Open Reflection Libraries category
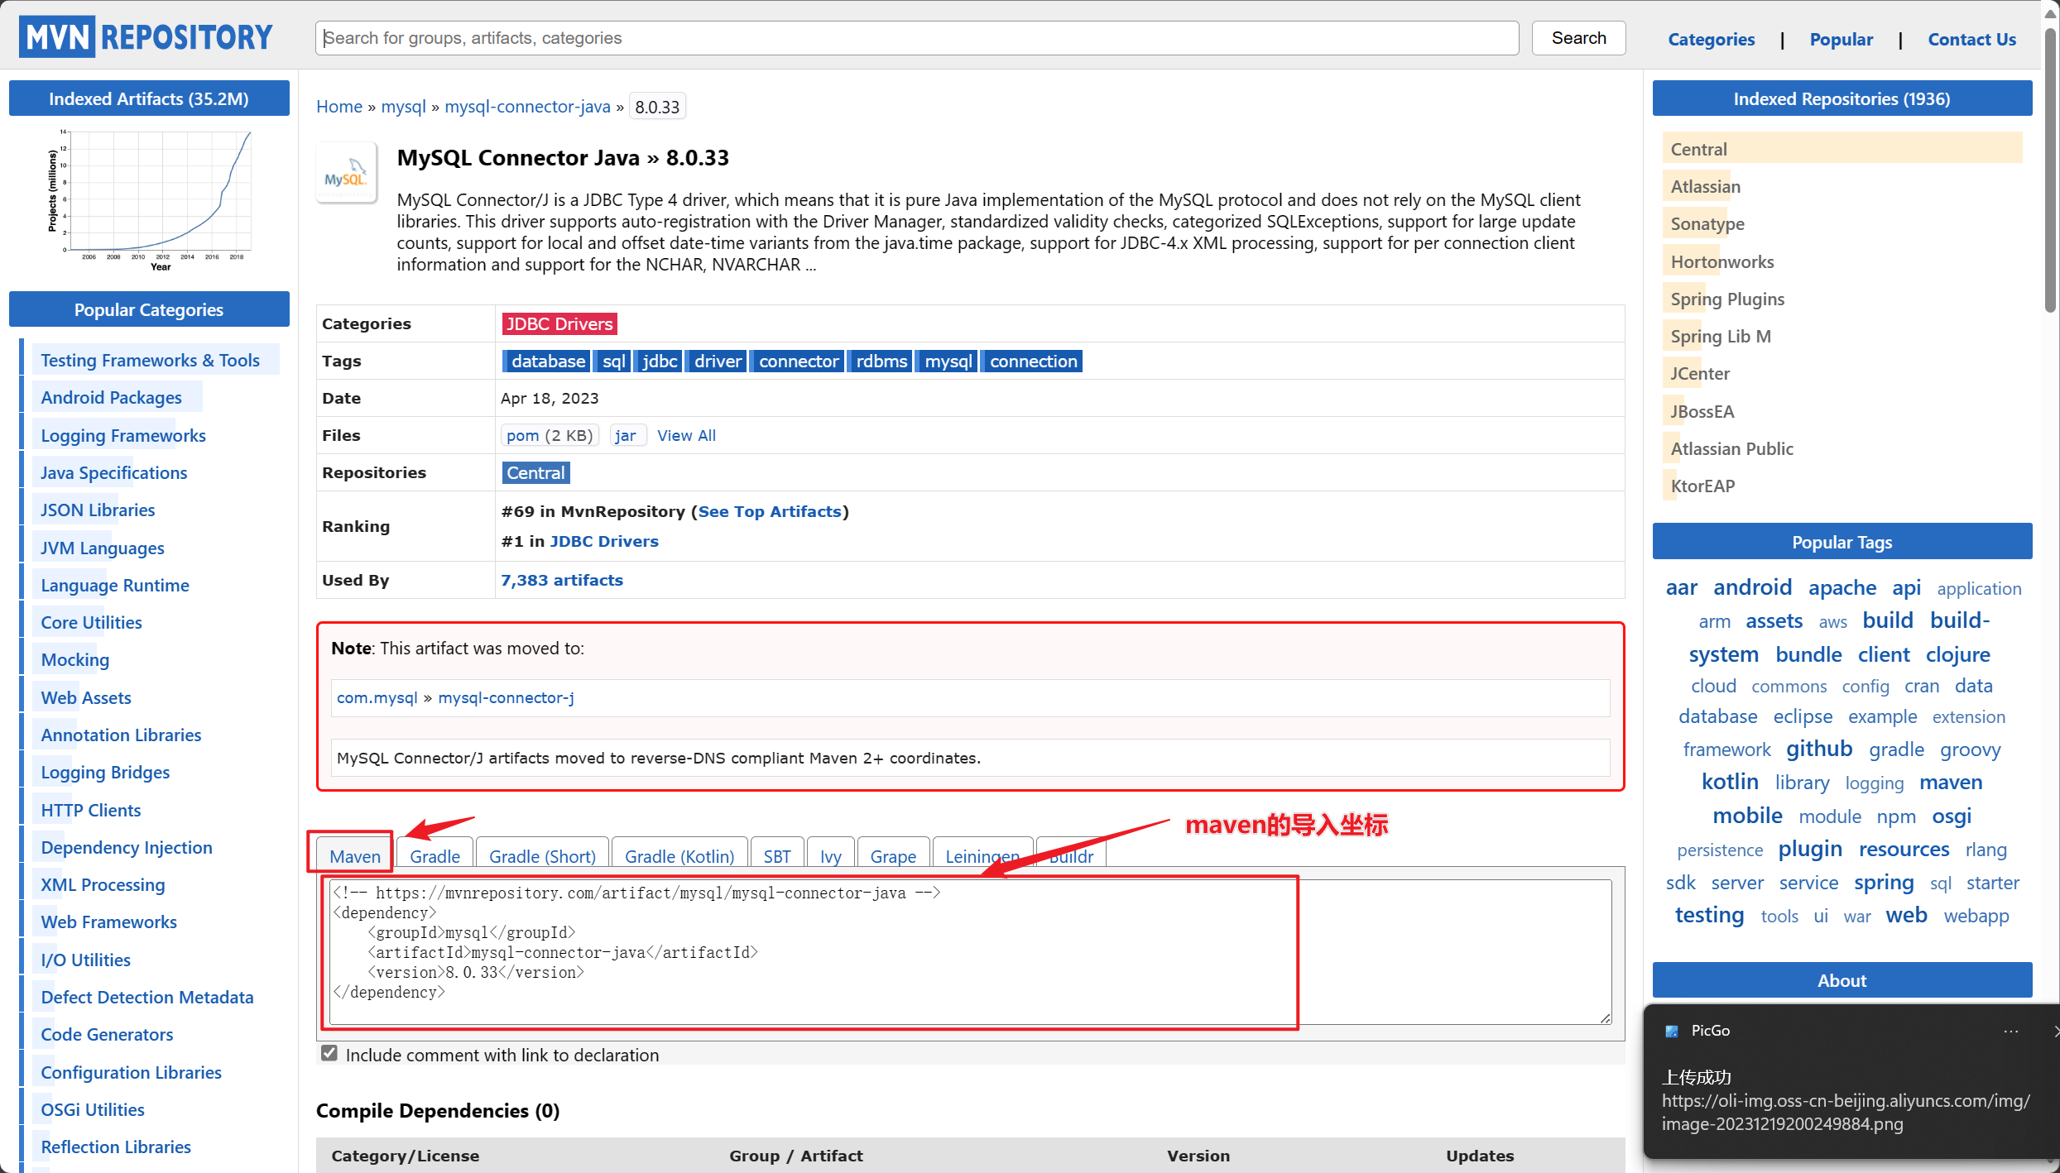Viewport: 2060px width, 1173px height. click(116, 1147)
